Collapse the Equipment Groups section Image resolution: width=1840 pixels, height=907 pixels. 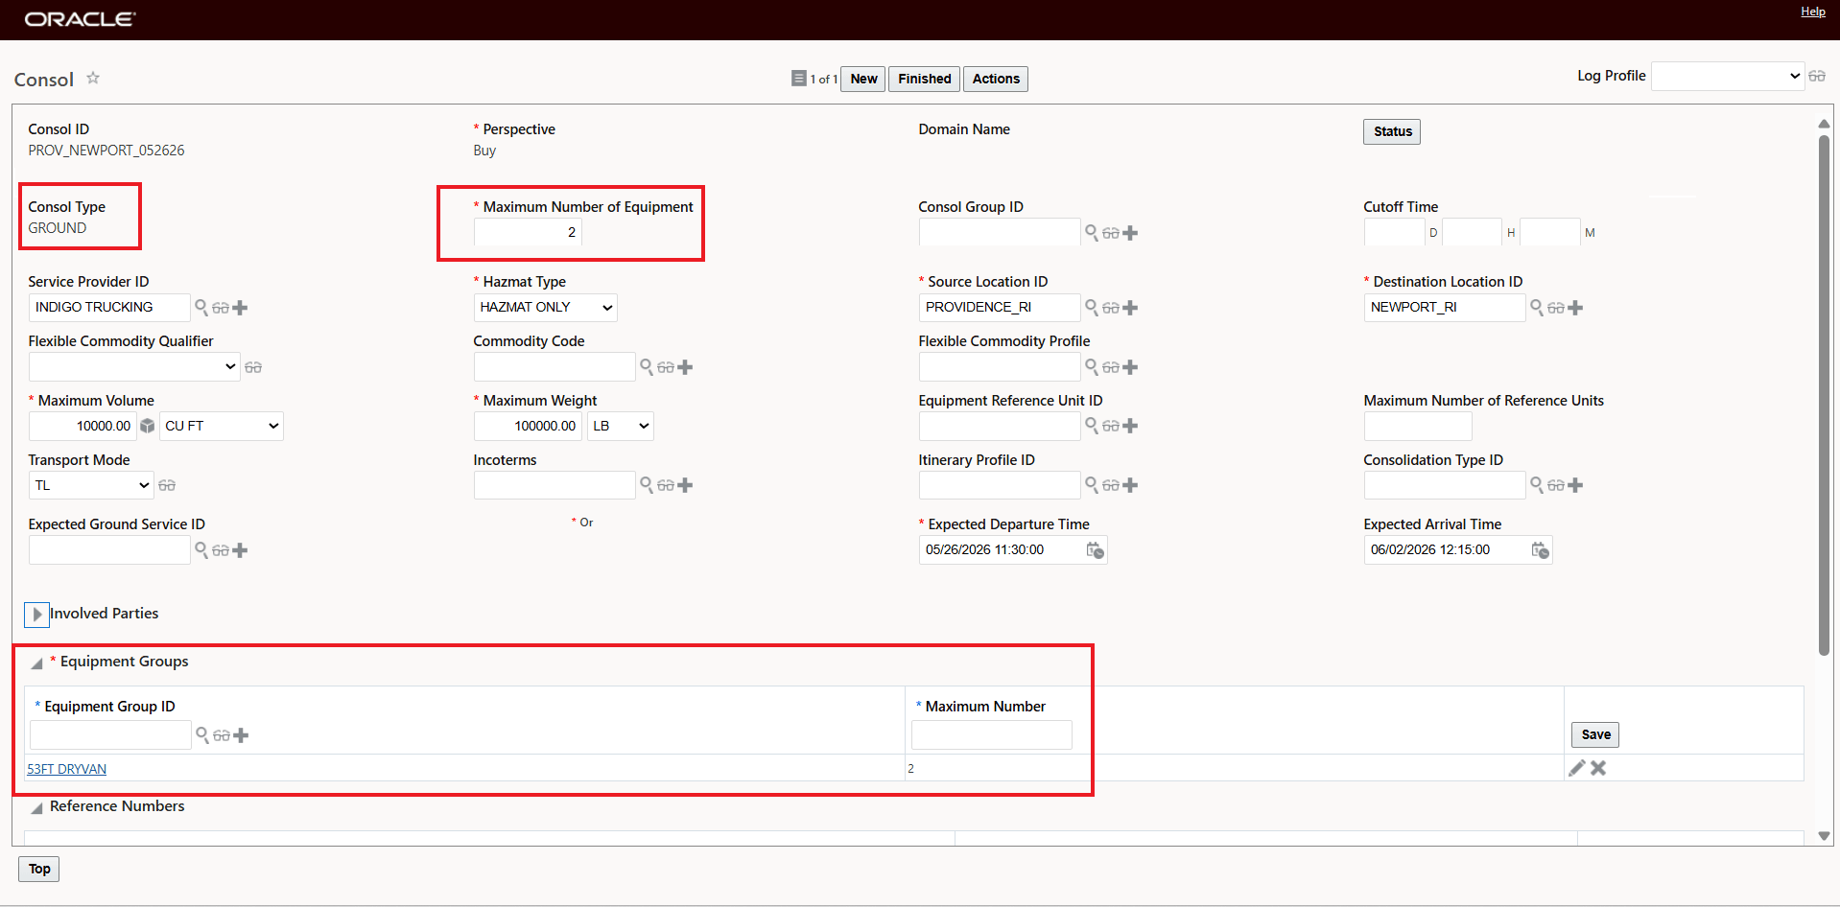pyautogui.click(x=36, y=663)
